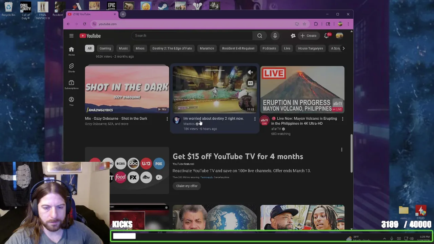The height and width of the screenshot is (244, 434).
Task: Select the Epic Games desktop shortcut
Action: pyautogui.click(x=112, y=6)
